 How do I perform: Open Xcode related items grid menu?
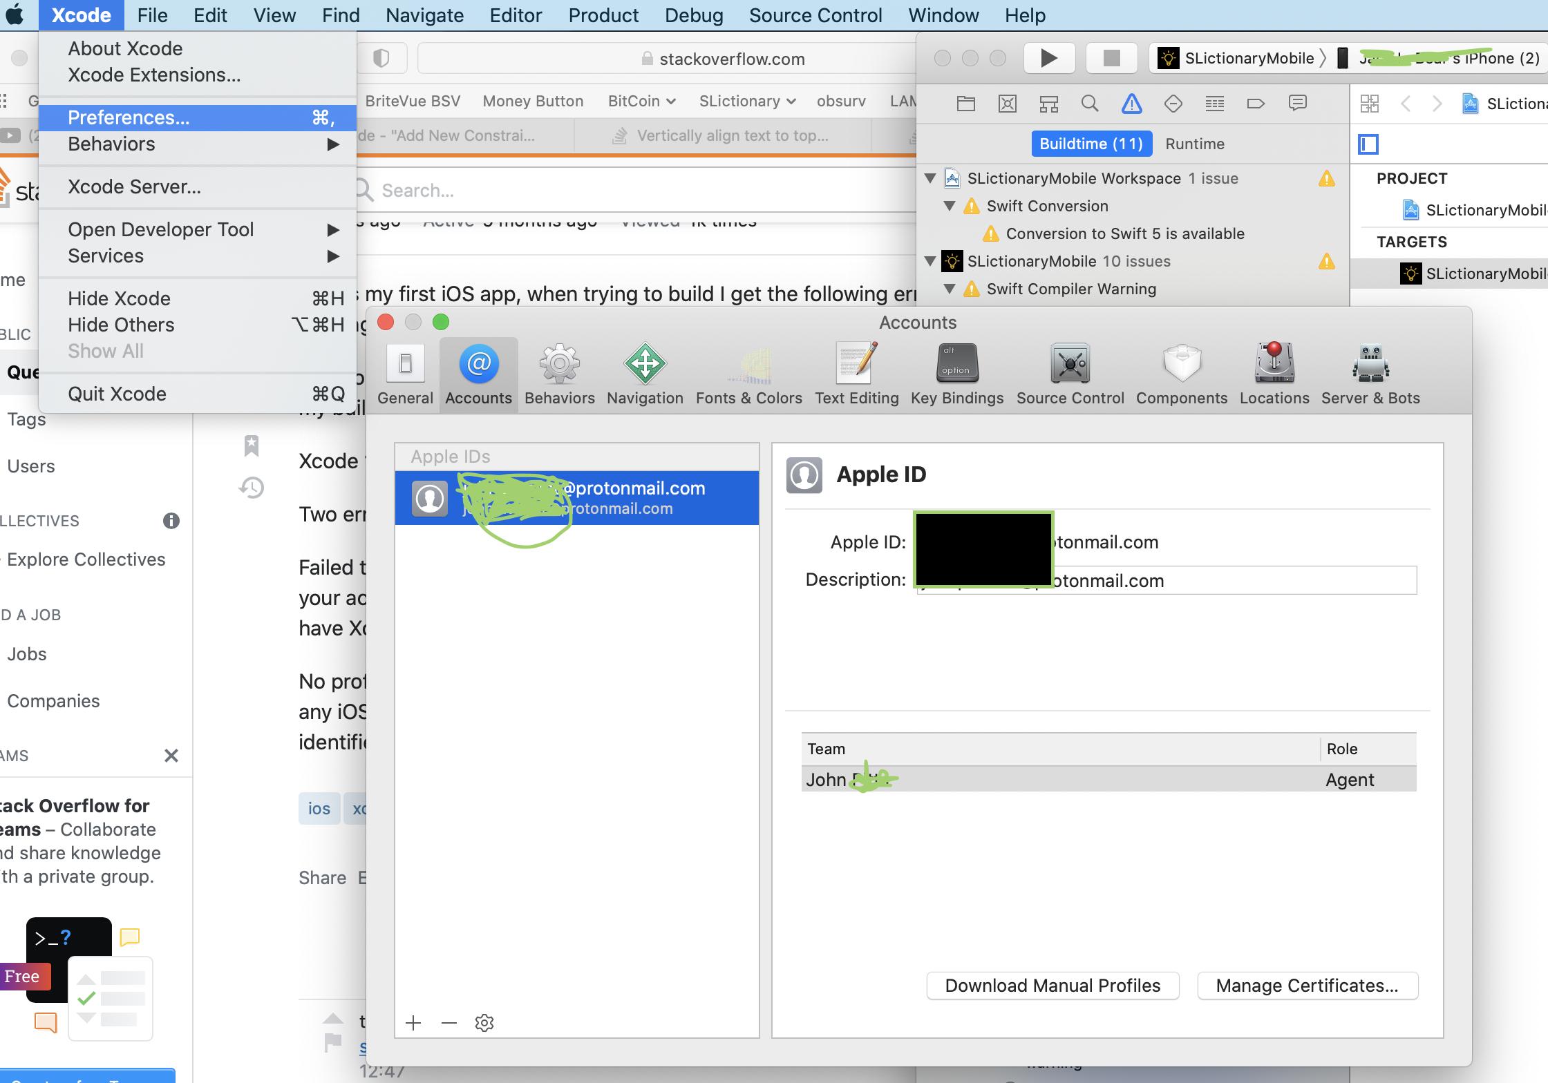tap(1369, 104)
